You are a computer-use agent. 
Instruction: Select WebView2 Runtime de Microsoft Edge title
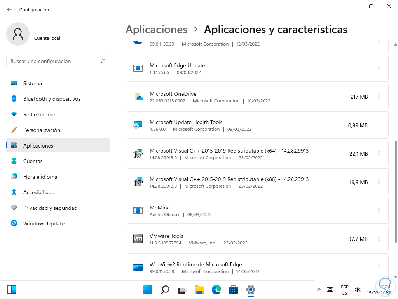pos(196,264)
